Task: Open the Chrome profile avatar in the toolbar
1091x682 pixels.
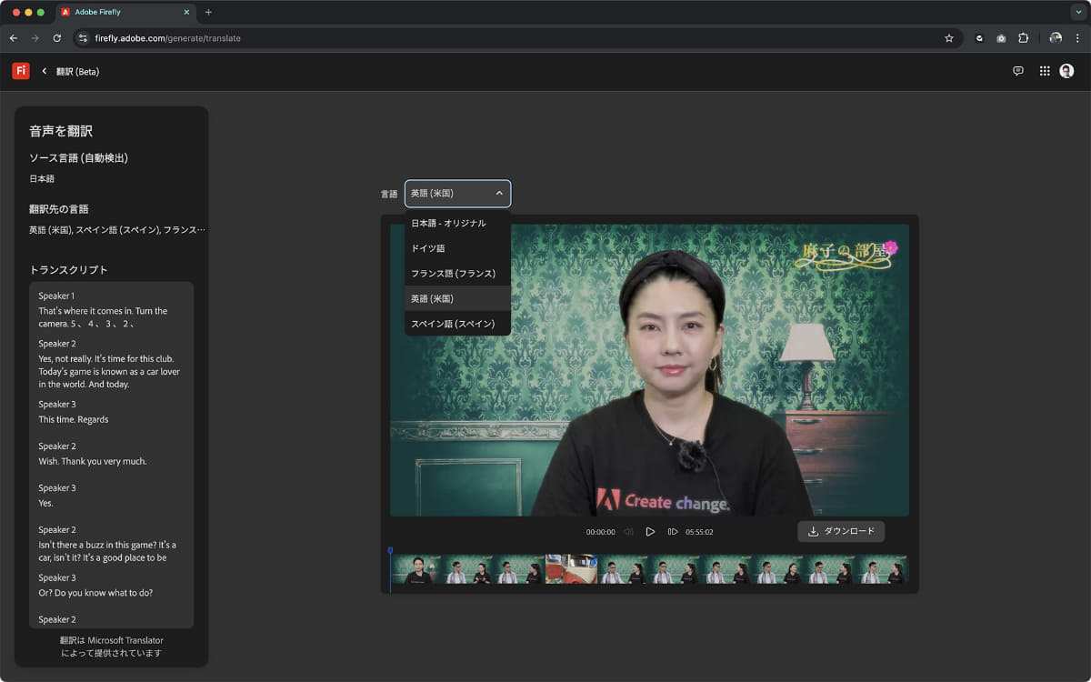Action: (1056, 38)
